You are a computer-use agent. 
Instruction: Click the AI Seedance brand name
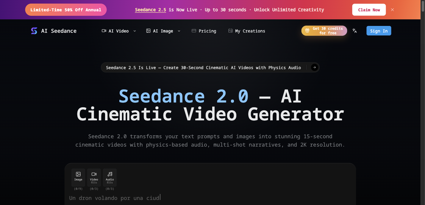click(59, 31)
